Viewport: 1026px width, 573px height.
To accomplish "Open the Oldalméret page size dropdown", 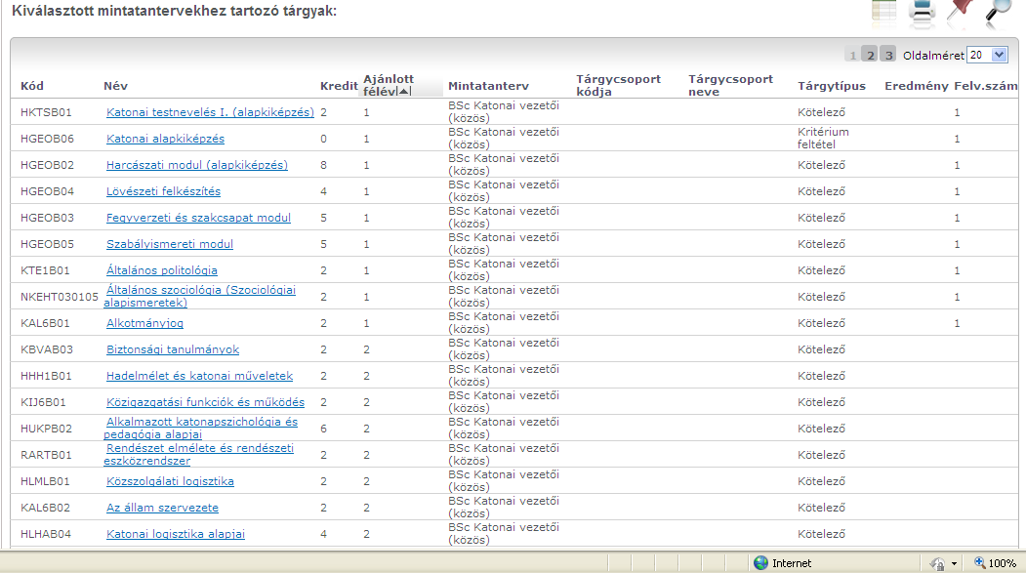I will 987,55.
